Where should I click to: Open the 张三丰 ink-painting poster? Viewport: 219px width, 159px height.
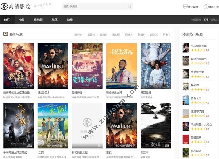pos(156,126)
